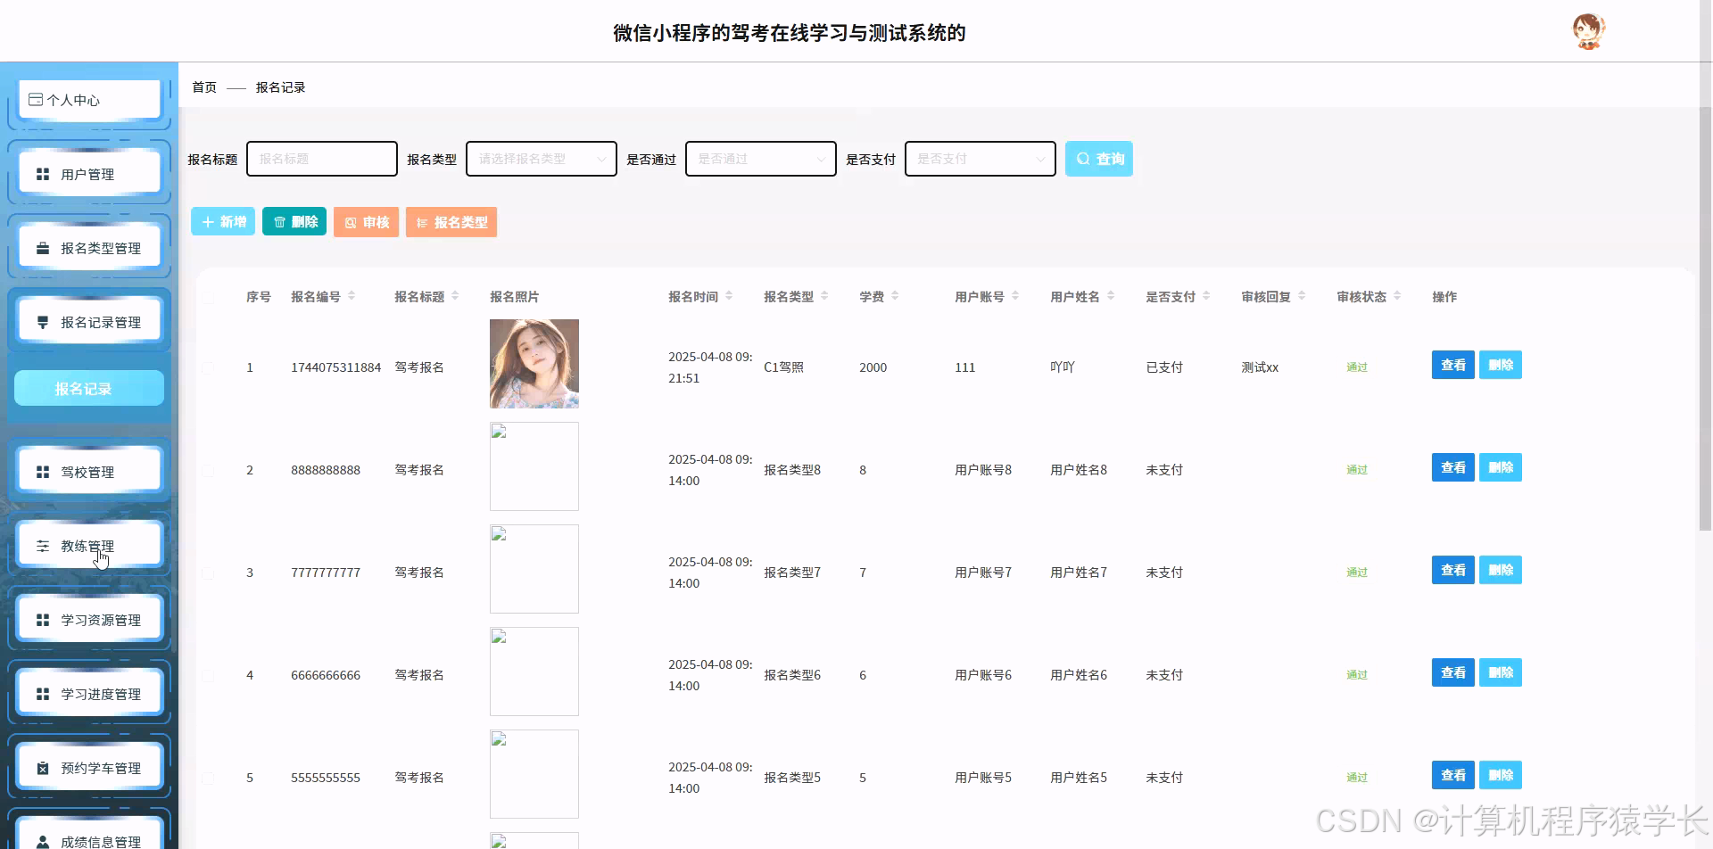This screenshot has height=849, width=1713.
Task: Expand the 是否通过 dropdown
Action: [x=759, y=159]
